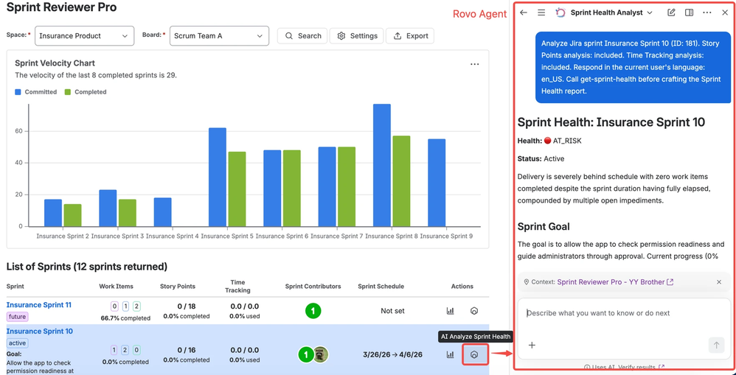The image size is (736, 375).
Task: Remove the Sprint Reviewer Pro context
Action: coord(718,282)
